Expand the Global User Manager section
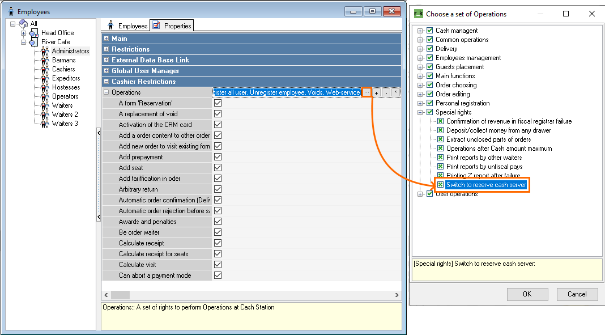The image size is (605, 335). tap(106, 71)
